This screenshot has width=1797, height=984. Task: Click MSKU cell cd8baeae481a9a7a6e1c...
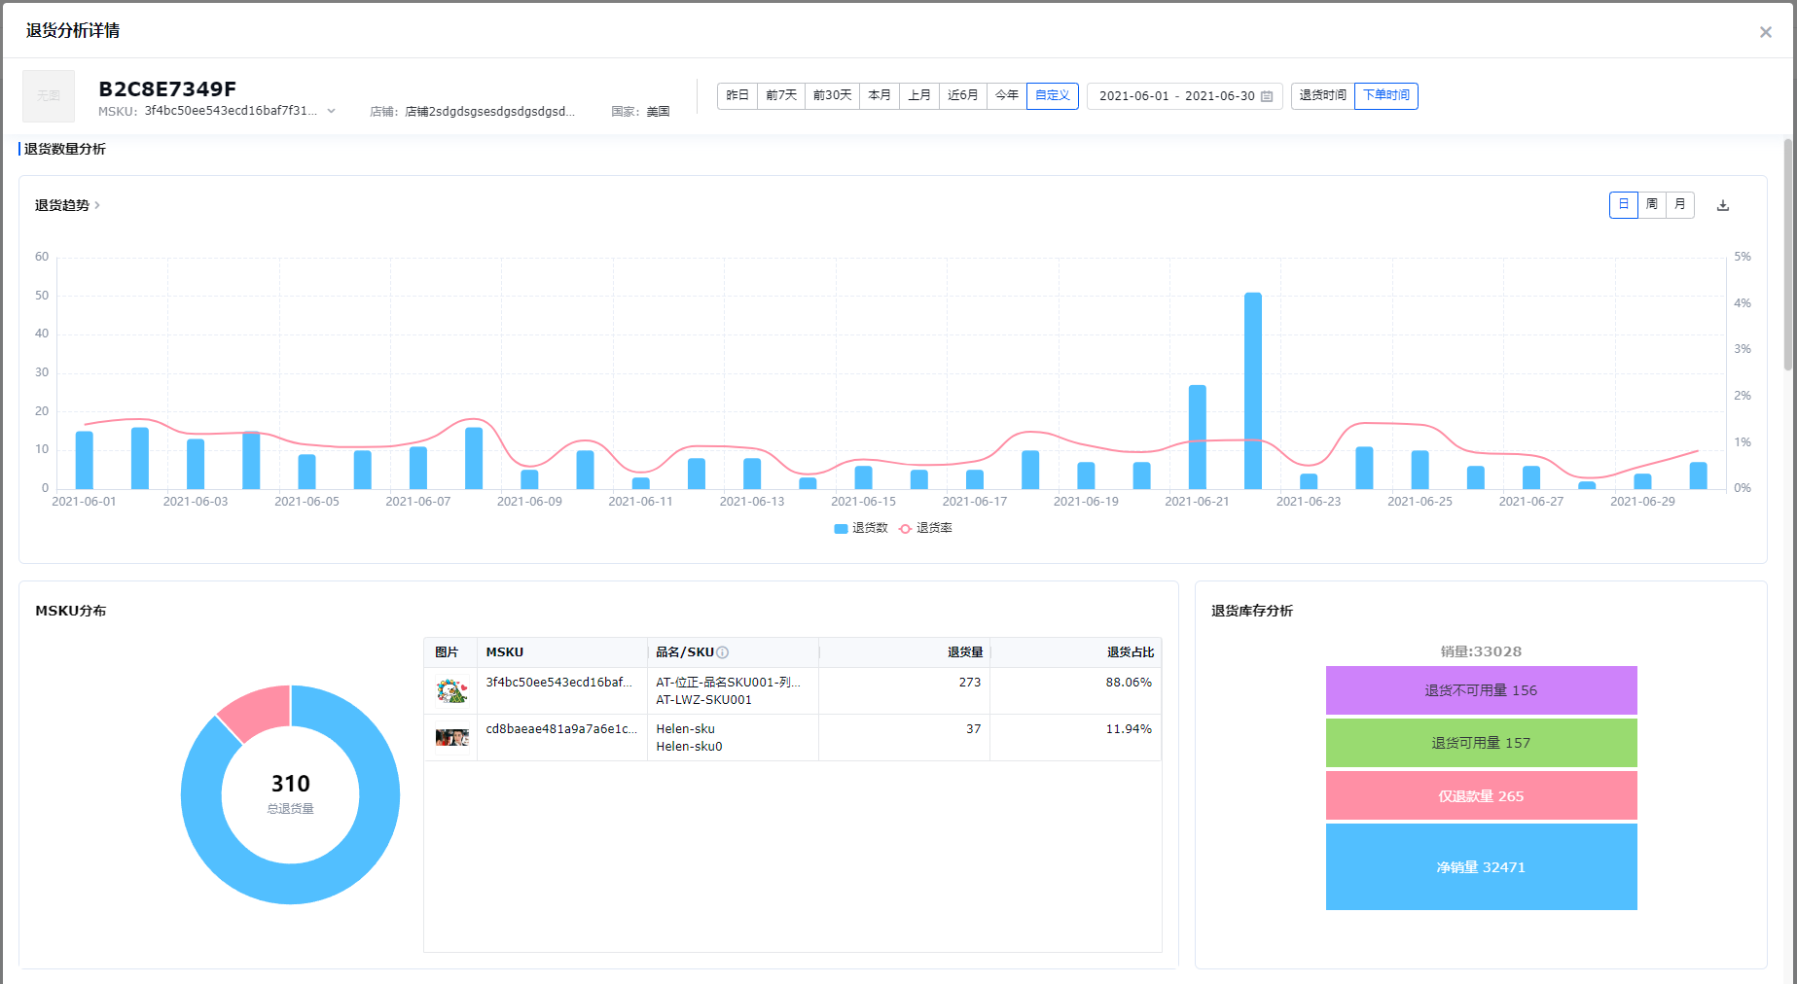pos(561,729)
